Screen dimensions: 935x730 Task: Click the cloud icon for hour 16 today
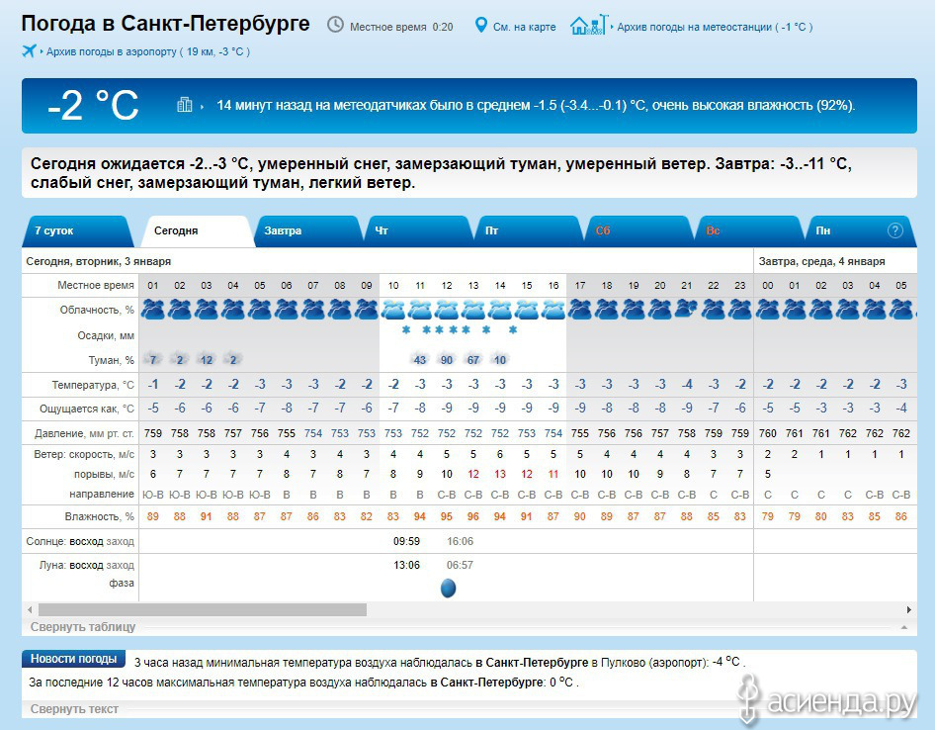click(x=553, y=310)
